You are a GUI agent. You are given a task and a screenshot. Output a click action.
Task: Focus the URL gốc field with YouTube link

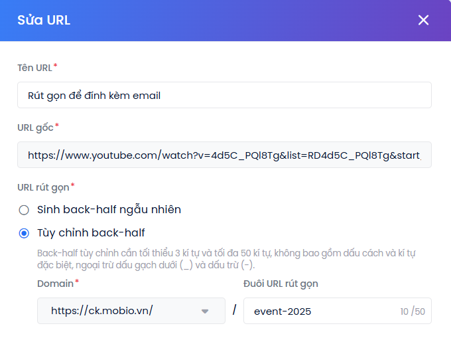pos(224,155)
